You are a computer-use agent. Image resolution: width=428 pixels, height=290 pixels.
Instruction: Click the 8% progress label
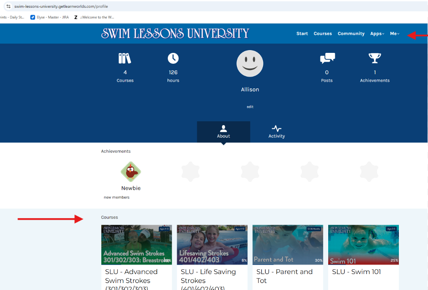coord(244,260)
